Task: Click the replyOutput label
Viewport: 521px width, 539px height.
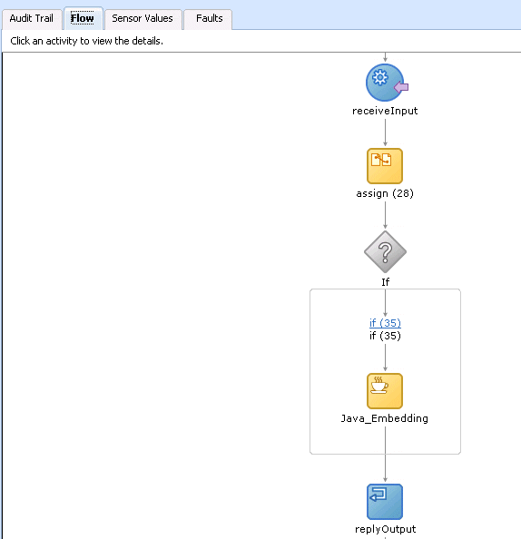Action: (x=386, y=529)
